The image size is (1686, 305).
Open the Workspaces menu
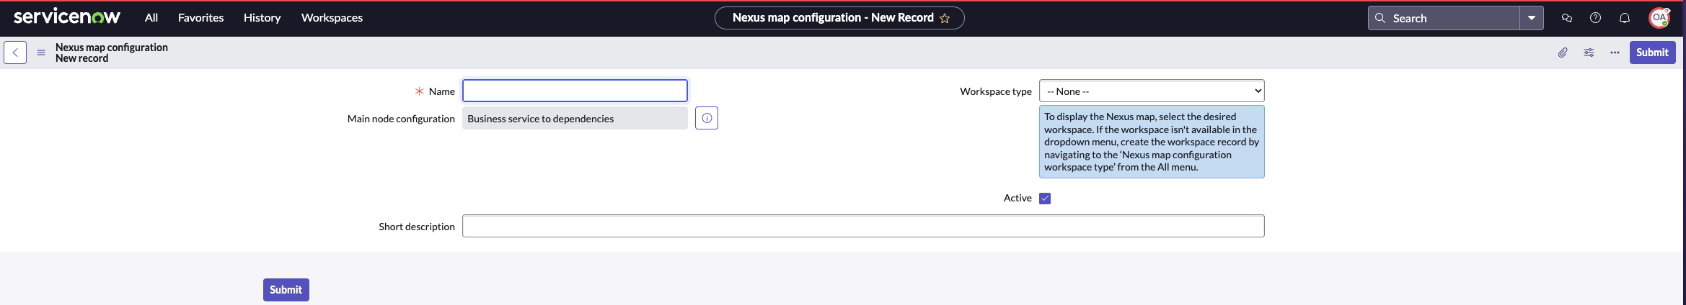pyautogui.click(x=332, y=18)
